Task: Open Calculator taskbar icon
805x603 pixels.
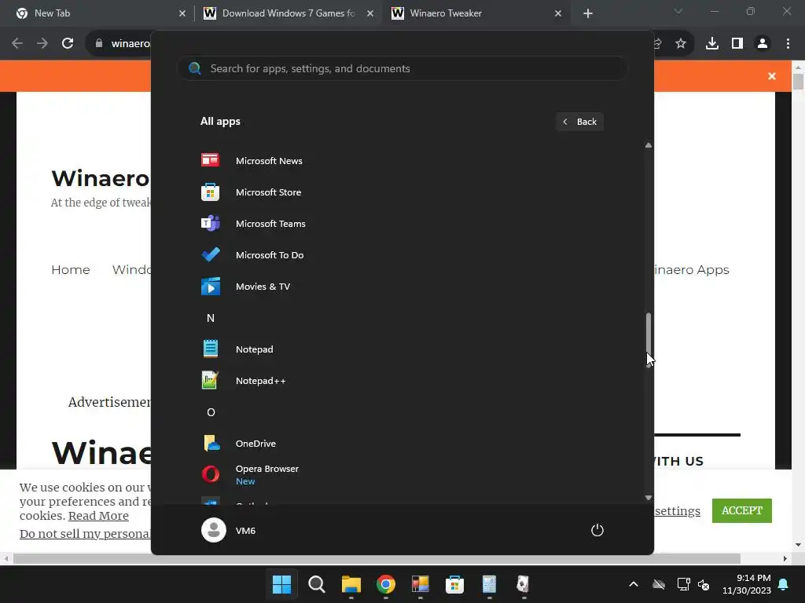Action: click(x=489, y=584)
